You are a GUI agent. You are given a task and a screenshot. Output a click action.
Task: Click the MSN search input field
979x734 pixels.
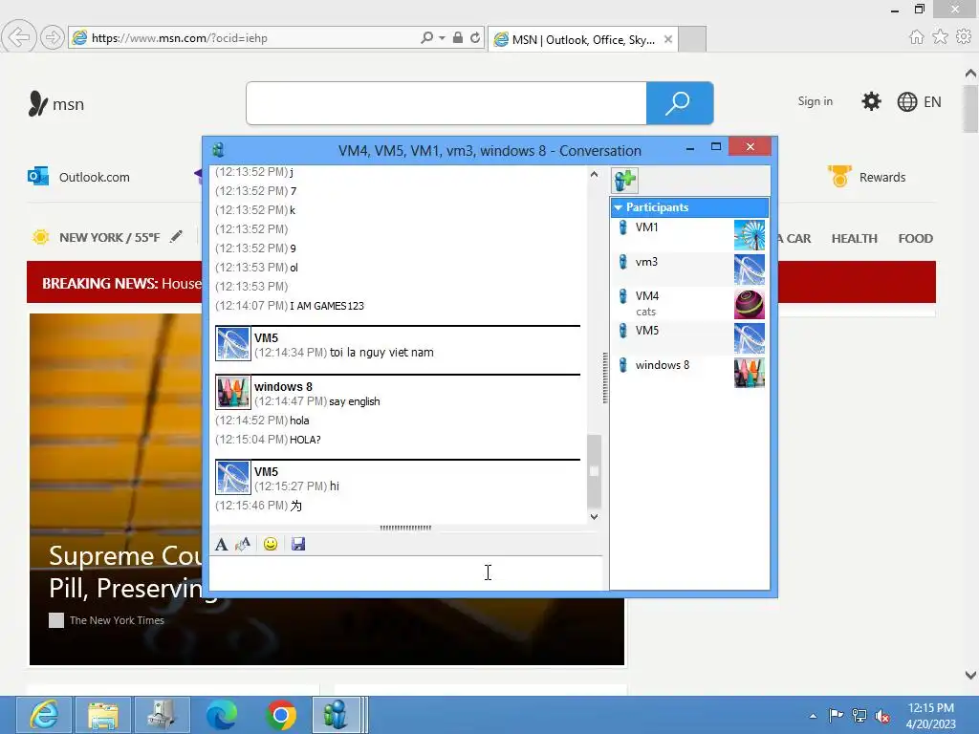[446, 103]
